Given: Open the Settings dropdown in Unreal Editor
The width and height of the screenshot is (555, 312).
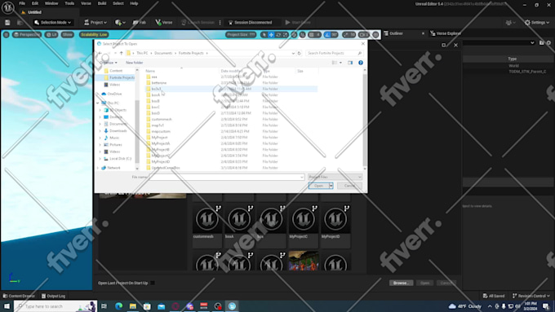Looking at the screenshot, I should [537, 22].
